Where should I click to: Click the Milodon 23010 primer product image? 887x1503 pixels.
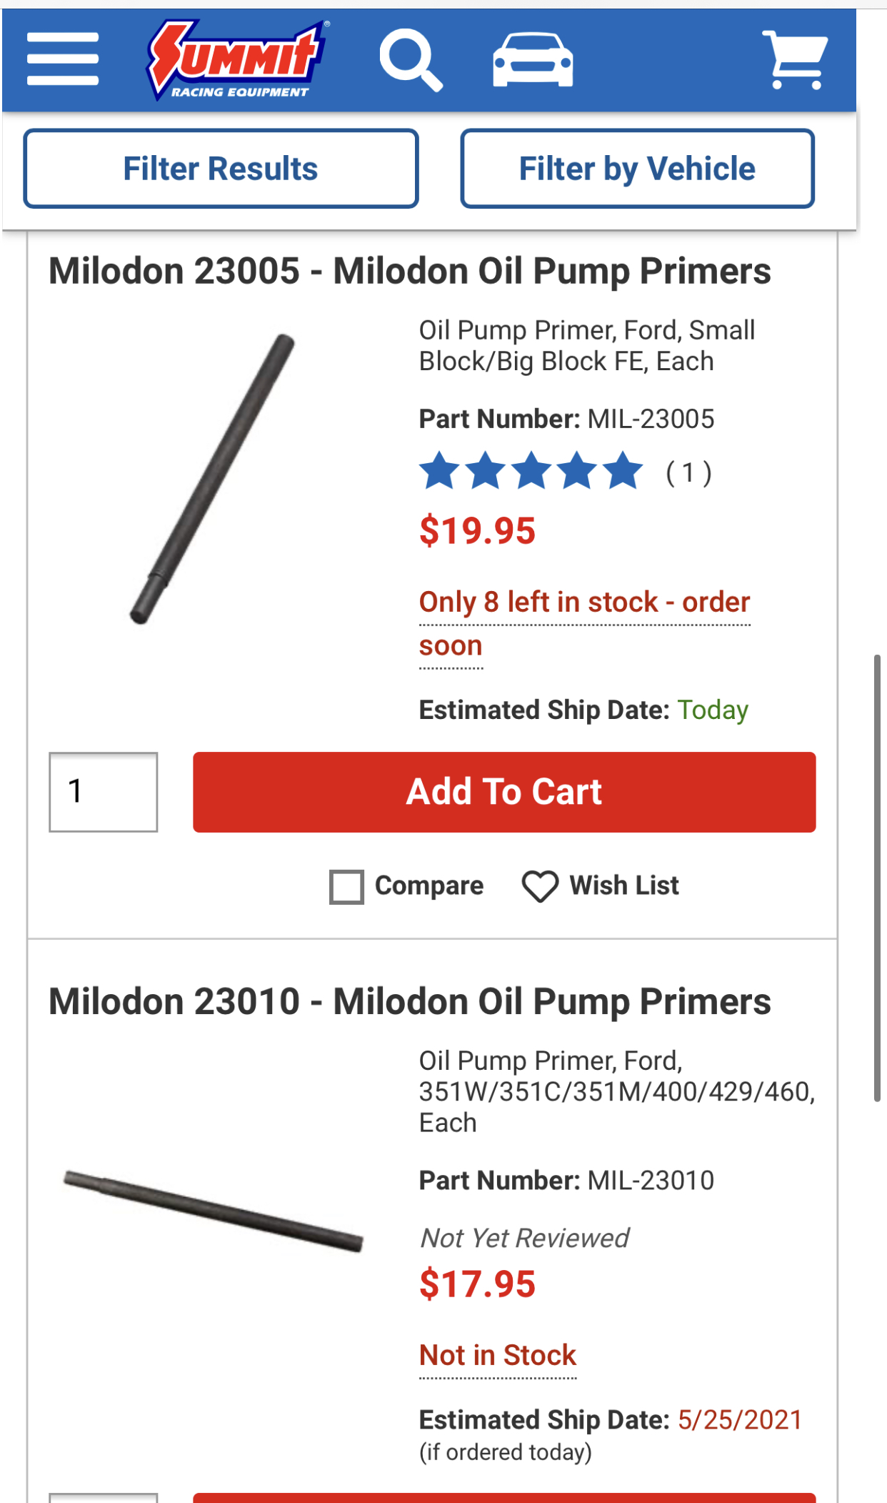pos(213,1210)
